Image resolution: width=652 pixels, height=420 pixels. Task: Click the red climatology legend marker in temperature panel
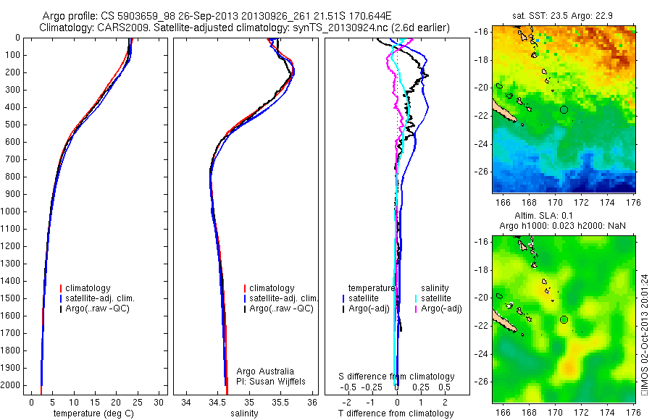tap(61, 288)
